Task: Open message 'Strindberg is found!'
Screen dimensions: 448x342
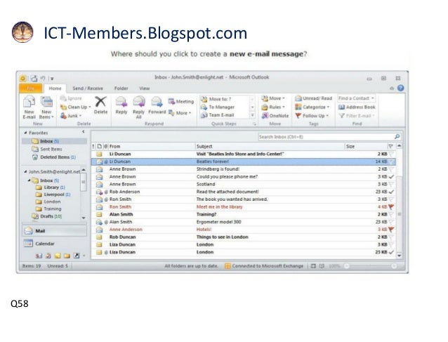Action: pos(244,169)
